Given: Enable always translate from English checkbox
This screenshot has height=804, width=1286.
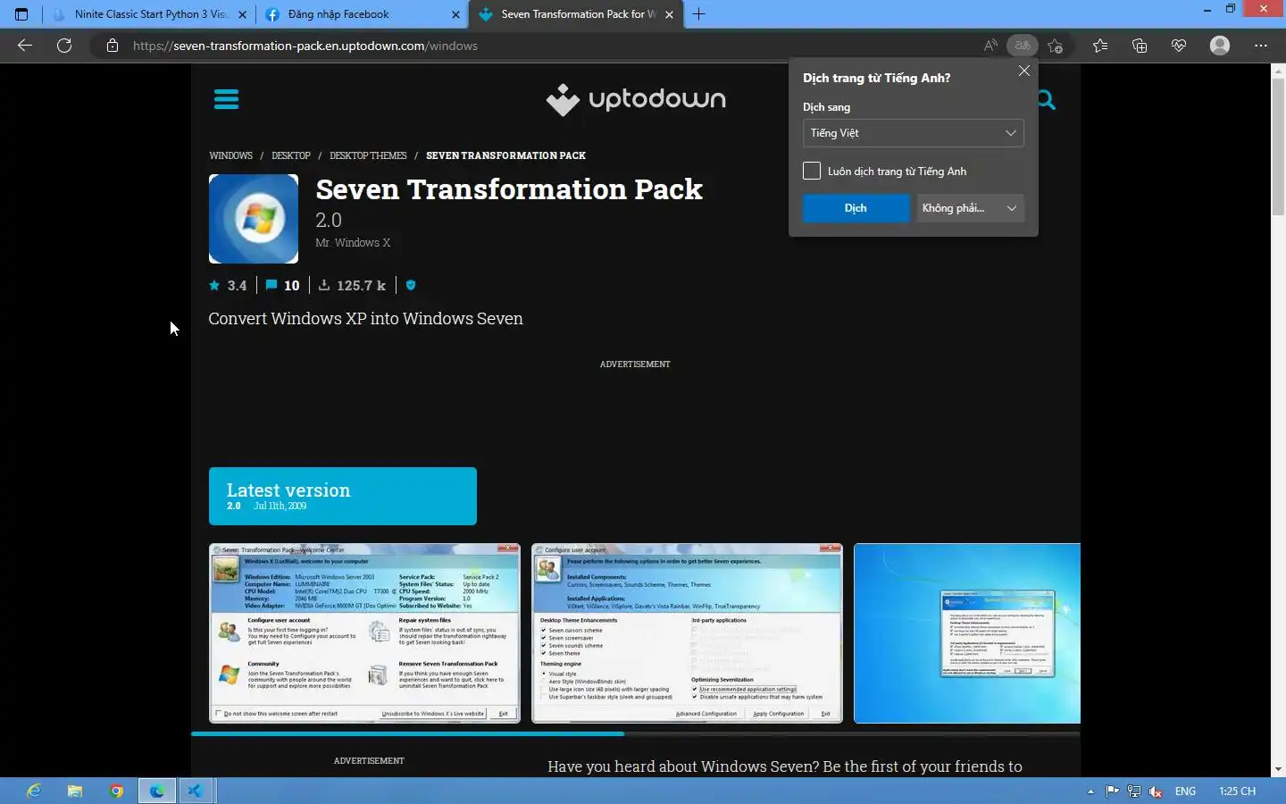Looking at the screenshot, I should click(x=812, y=171).
